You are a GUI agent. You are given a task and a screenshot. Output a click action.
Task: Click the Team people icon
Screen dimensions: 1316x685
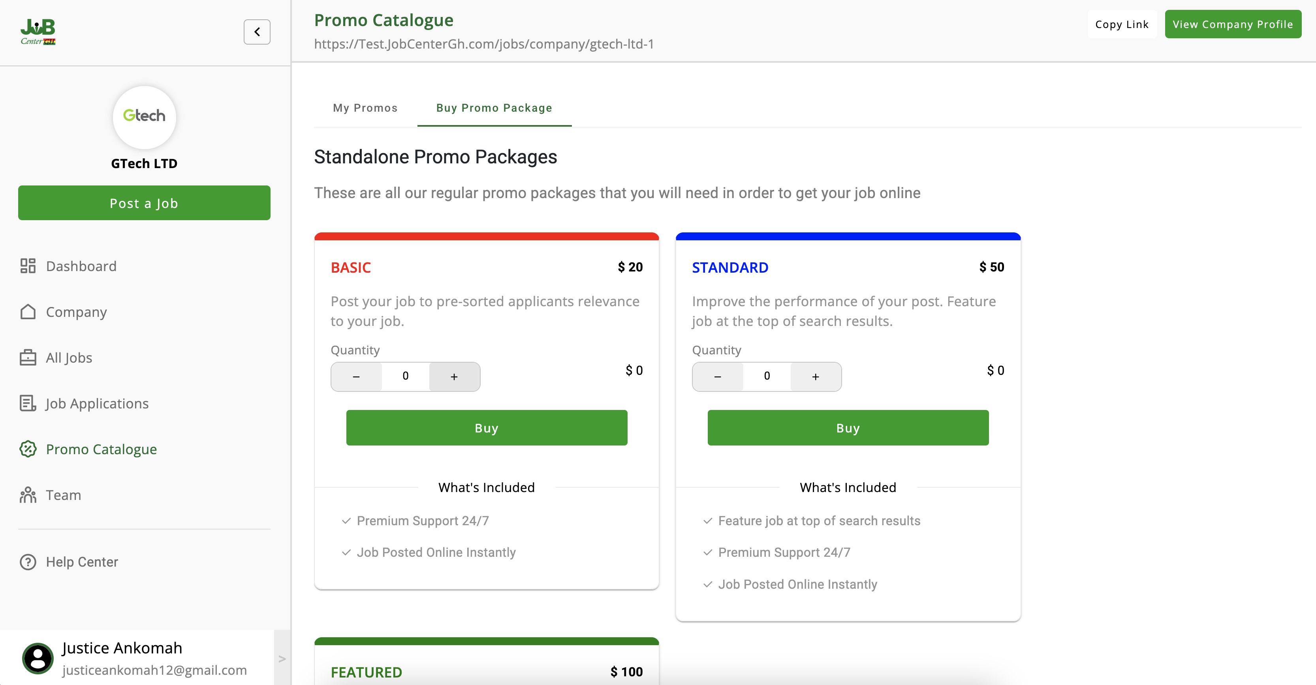pos(28,495)
